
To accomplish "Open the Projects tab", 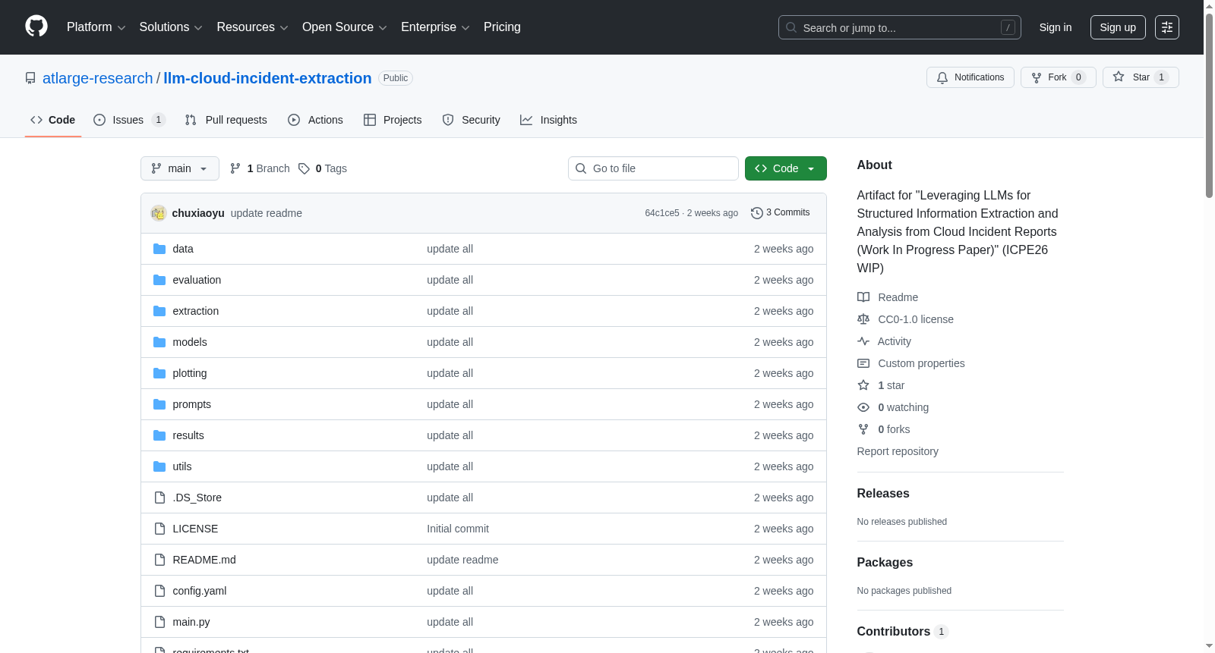I will click(x=393, y=120).
